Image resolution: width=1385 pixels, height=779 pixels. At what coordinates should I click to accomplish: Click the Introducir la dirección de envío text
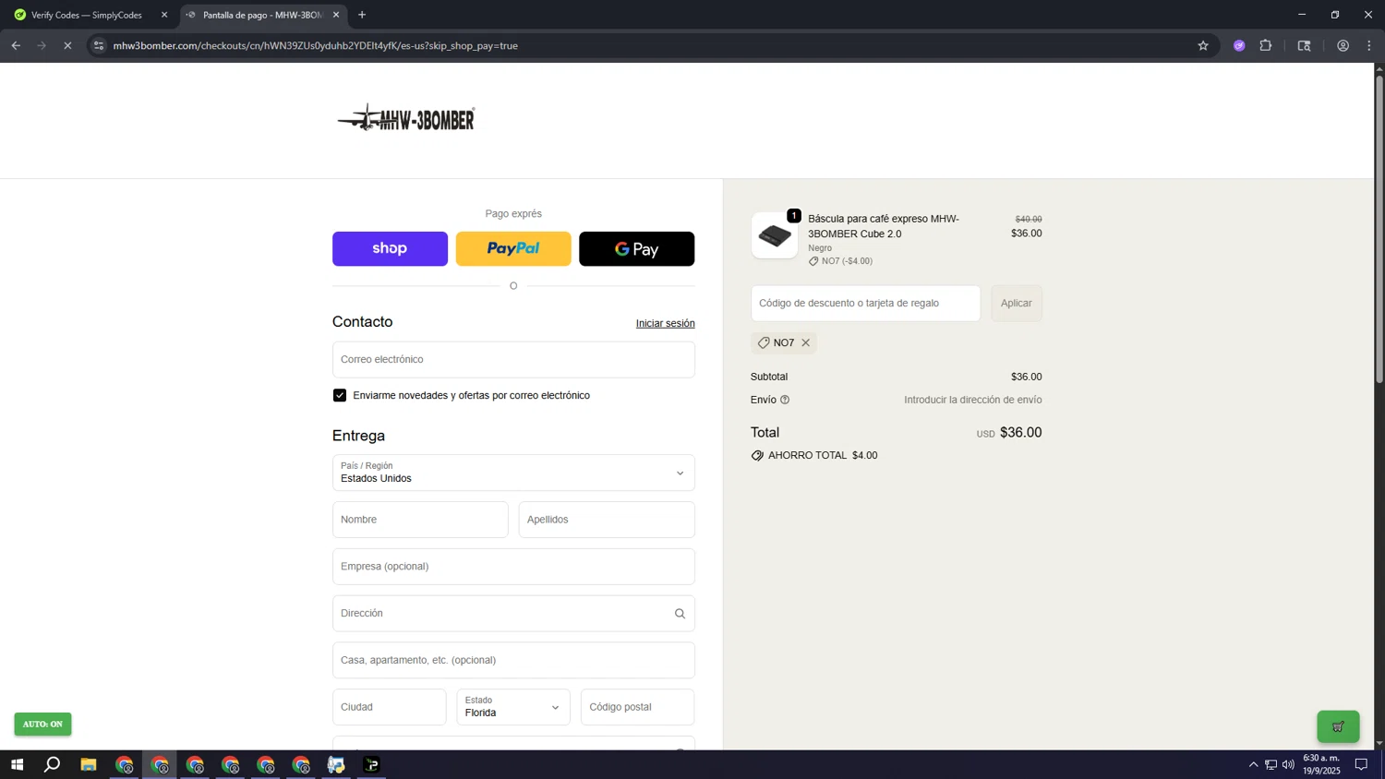pos(973,400)
